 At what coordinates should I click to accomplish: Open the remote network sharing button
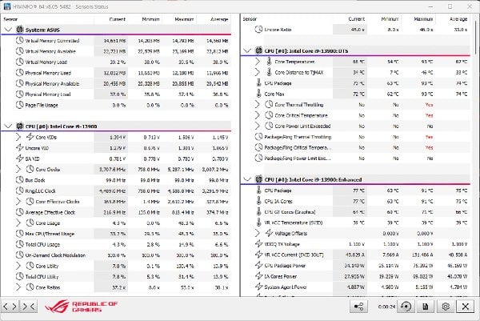[x=358, y=307]
